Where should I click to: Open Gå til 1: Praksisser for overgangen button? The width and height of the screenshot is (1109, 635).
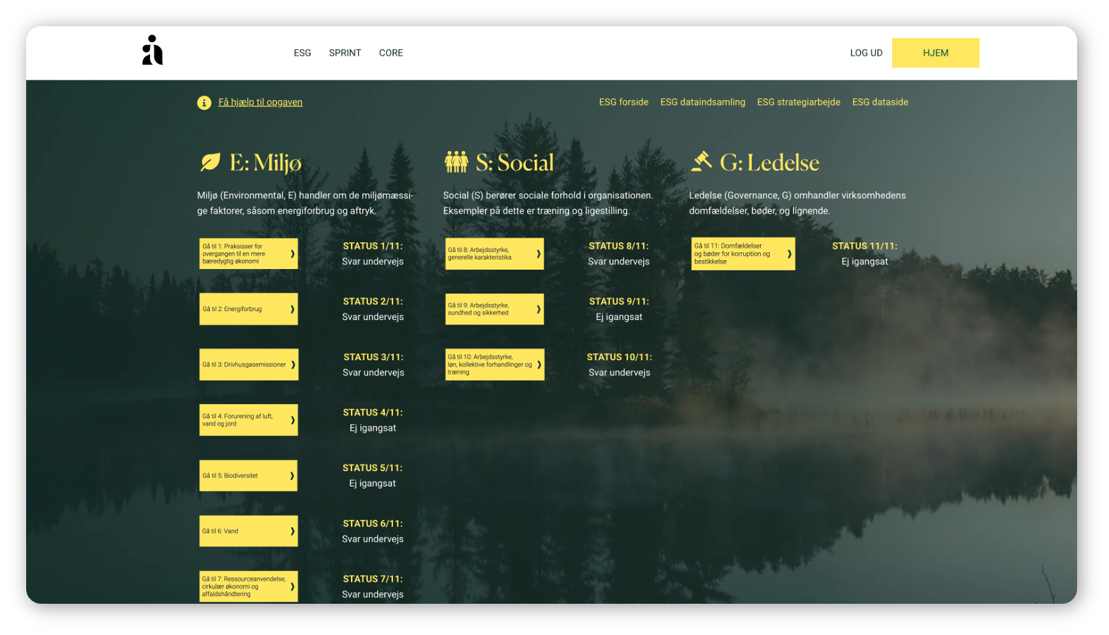click(x=249, y=254)
